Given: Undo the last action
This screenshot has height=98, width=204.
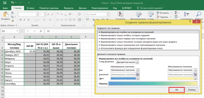Looking at the screenshot, I should [13, 3].
